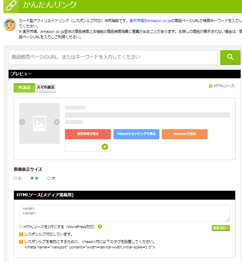This screenshot has height=262, width=242.
Task: Open the 楽天市場 link
Action: pyautogui.click(x=136, y=21)
